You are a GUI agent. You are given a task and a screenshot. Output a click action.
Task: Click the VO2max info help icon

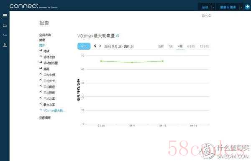pos(118,36)
